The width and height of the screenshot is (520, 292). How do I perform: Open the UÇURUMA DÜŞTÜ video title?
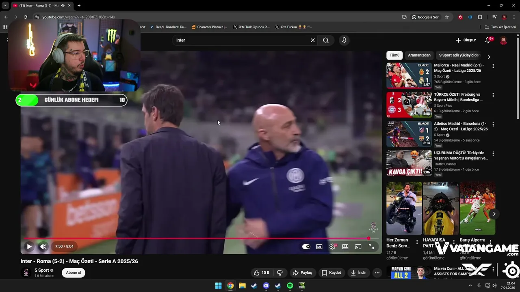(461, 155)
